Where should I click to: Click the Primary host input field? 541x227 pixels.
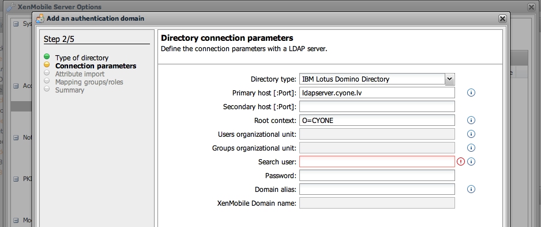click(377, 93)
